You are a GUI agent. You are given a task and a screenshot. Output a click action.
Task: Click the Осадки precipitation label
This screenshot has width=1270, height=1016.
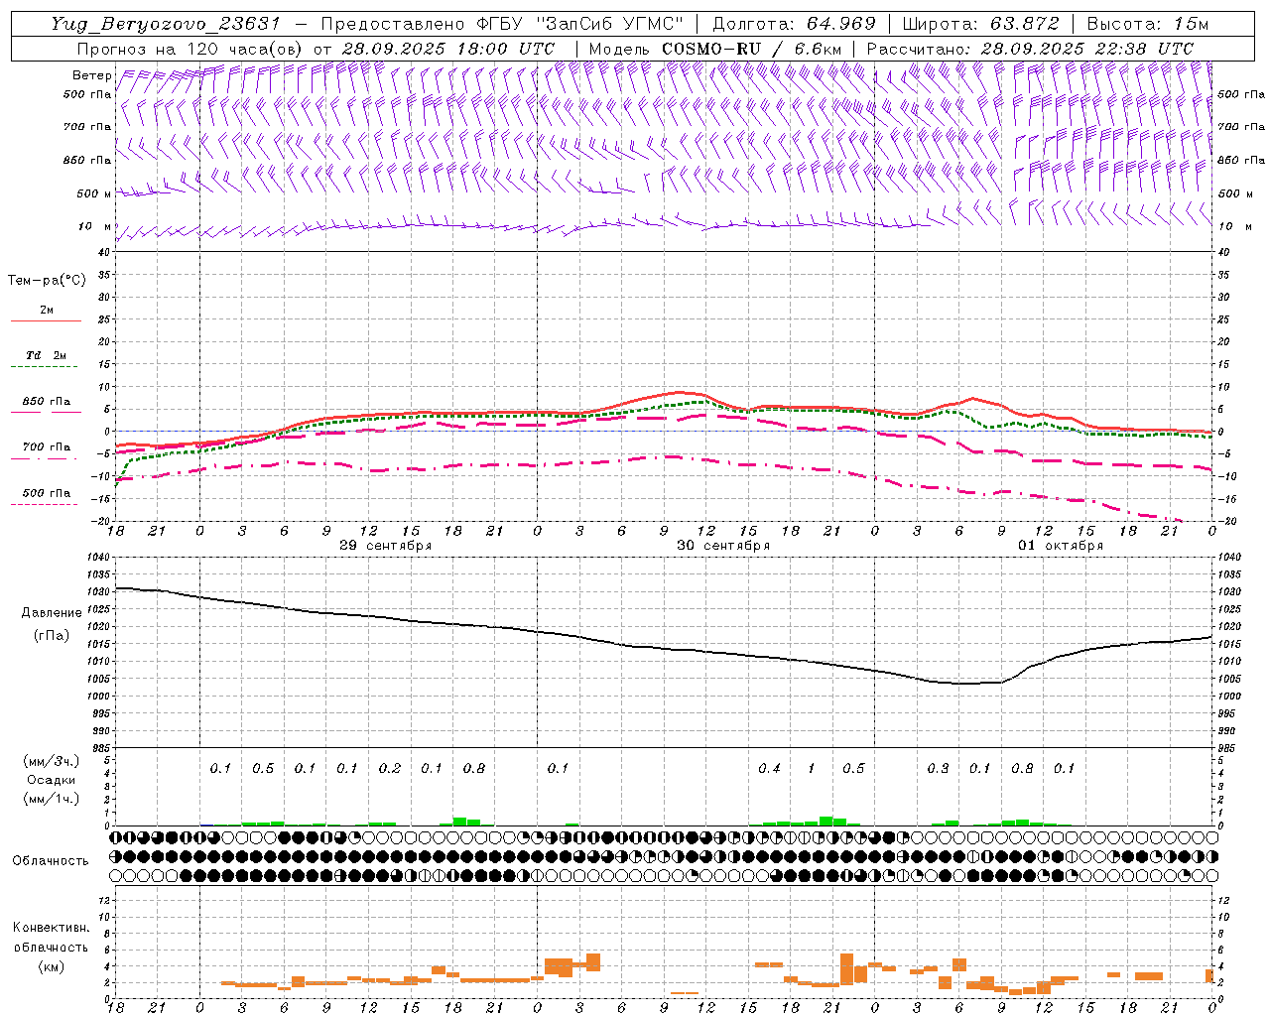[x=52, y=780]
